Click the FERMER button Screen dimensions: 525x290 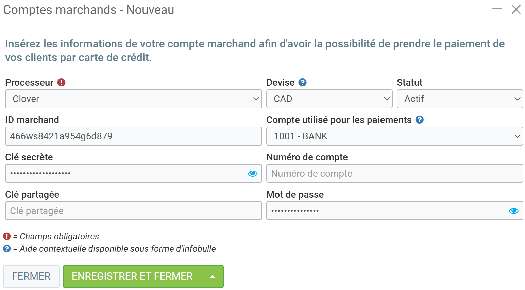tap(31, 276)
